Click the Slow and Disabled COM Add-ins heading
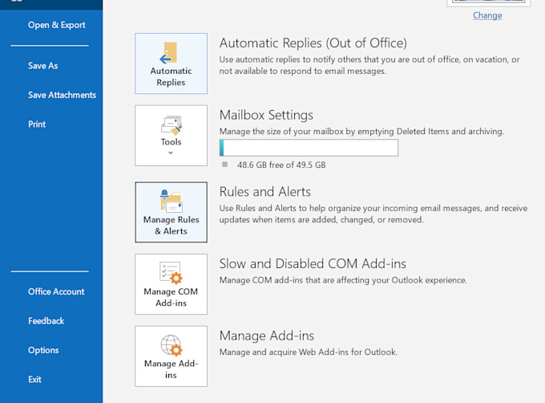 click(x=313, y=264)
